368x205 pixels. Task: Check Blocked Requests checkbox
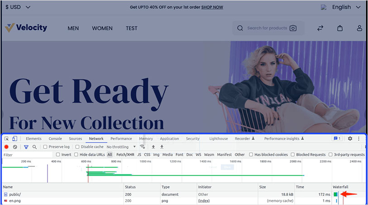click(x=293, y=154)
